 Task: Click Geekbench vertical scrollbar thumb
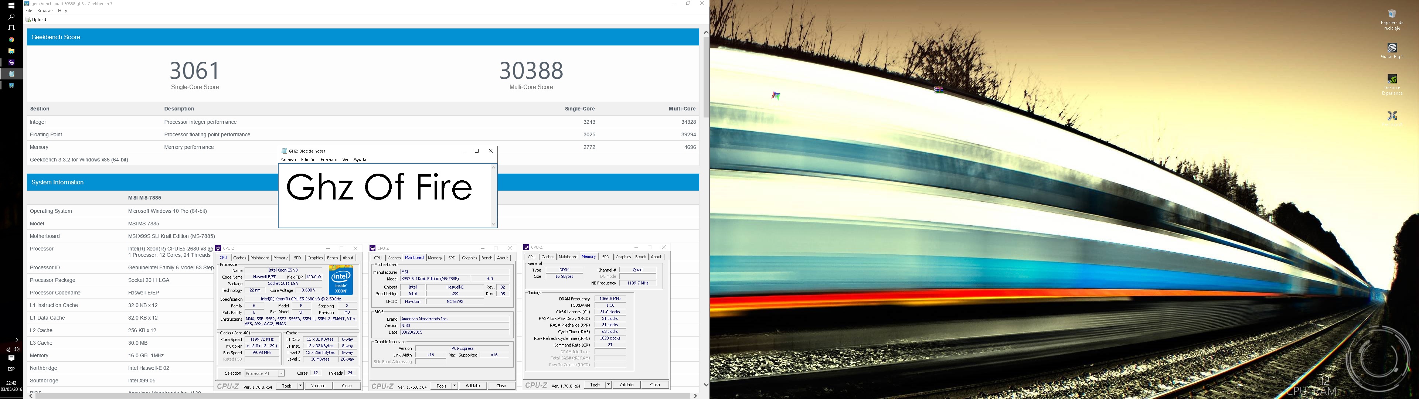coord(706,77)
